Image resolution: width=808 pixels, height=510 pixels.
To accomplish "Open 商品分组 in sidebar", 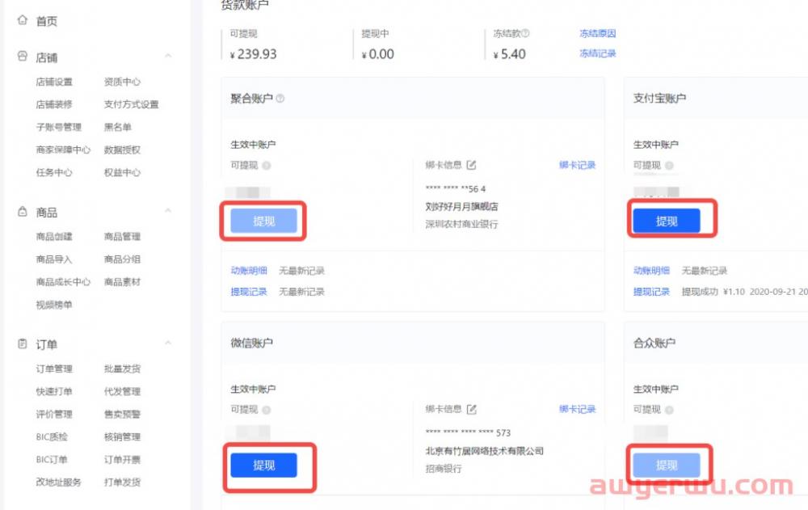I will pos(122,259).
